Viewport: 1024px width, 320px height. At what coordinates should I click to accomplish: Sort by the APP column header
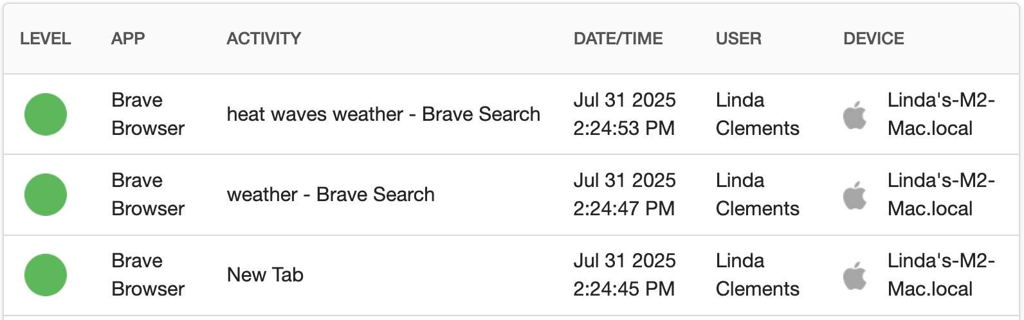click(x=128, y=39)
